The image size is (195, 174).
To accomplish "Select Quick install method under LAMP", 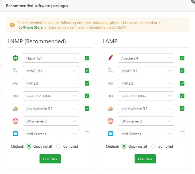I will pyautogui.click(x=124, y=146).
